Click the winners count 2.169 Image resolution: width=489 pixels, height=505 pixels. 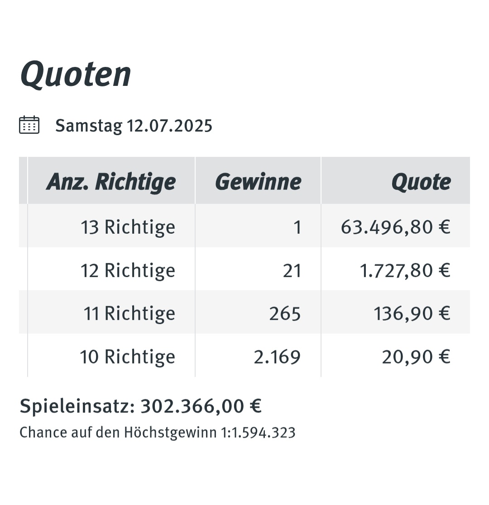[x=277, y=357]
